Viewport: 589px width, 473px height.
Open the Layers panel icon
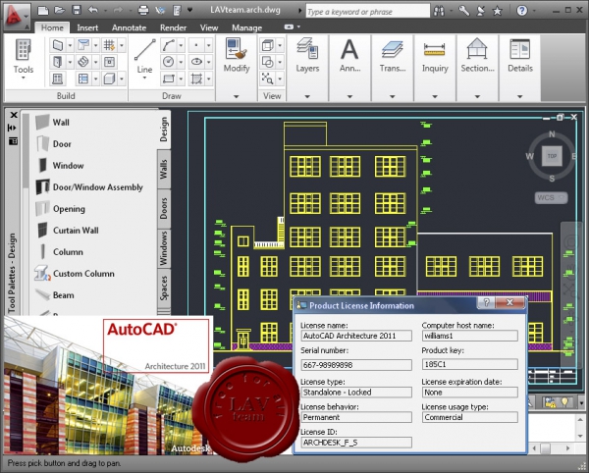point(307,49)
